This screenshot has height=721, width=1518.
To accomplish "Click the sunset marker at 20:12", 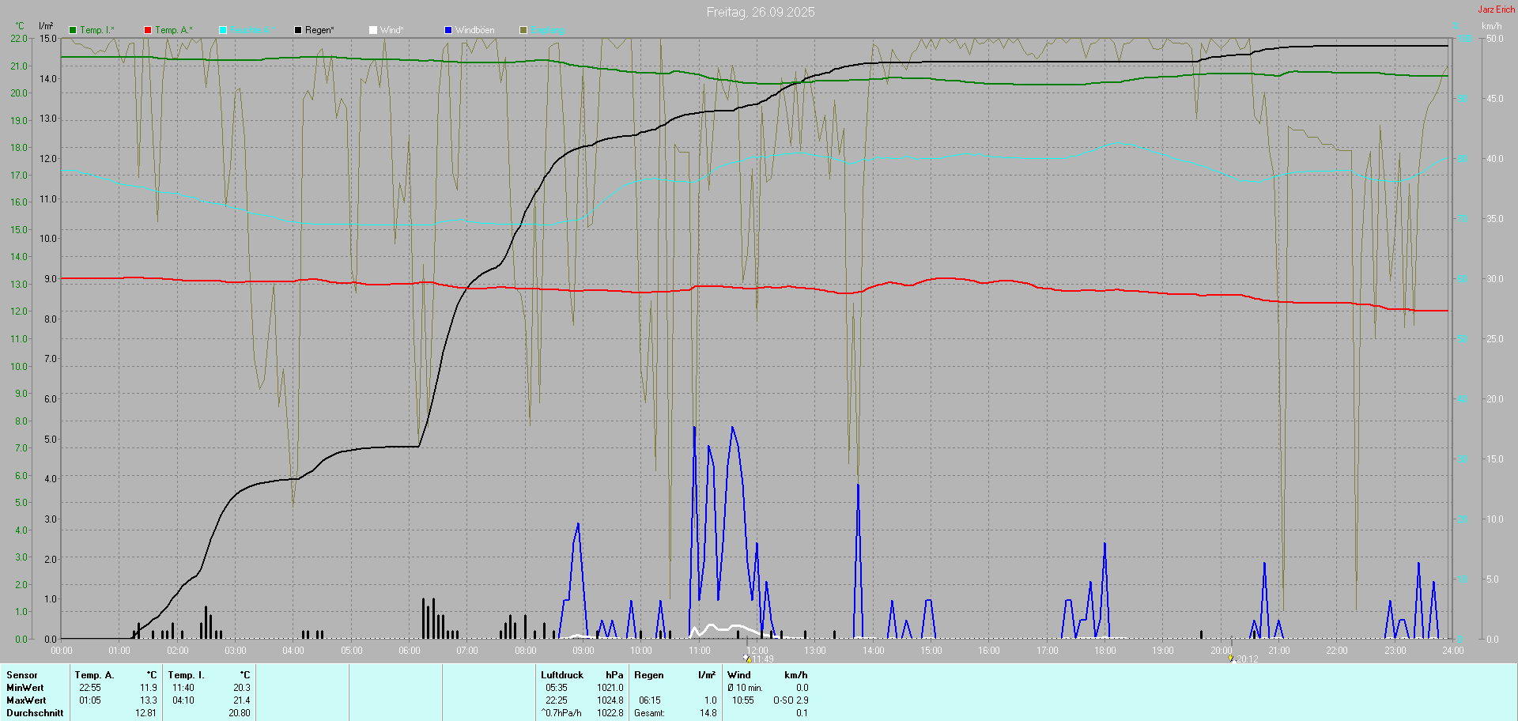I will point(1231,658).
